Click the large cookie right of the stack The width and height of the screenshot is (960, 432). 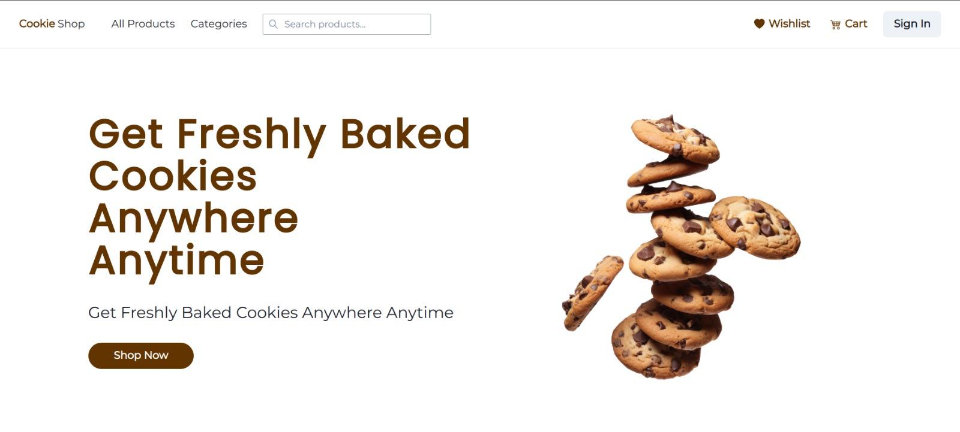click(755, 227)
